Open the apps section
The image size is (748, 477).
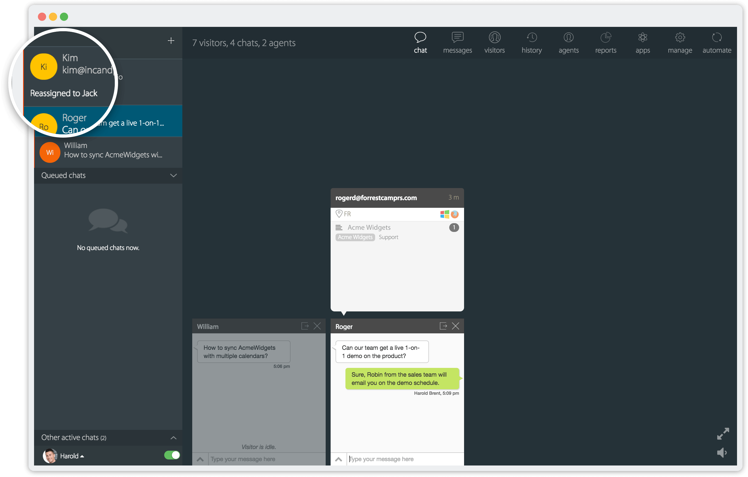643,43
